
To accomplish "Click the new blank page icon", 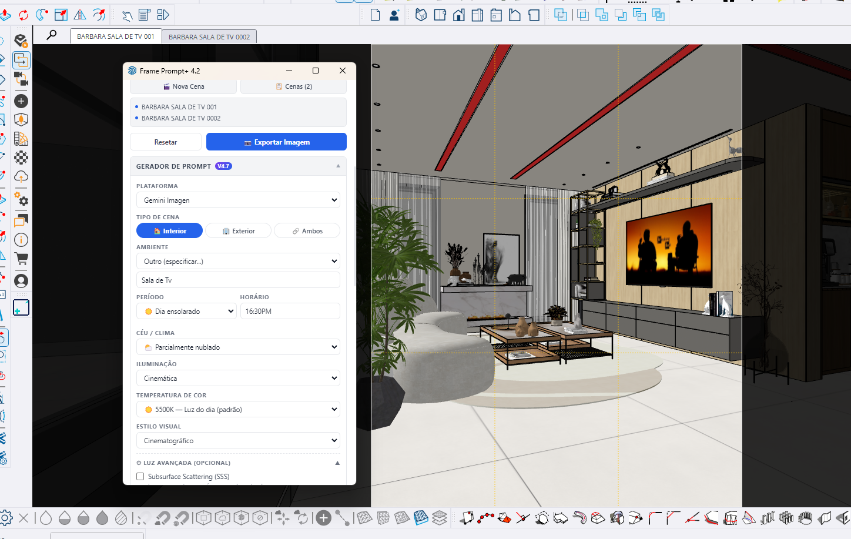I will point(375,15).
